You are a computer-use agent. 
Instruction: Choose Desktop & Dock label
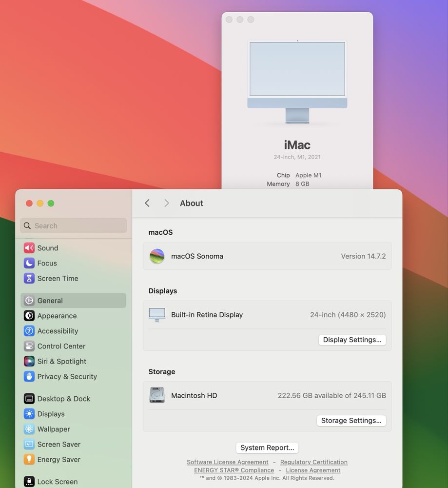click(64, 399)
